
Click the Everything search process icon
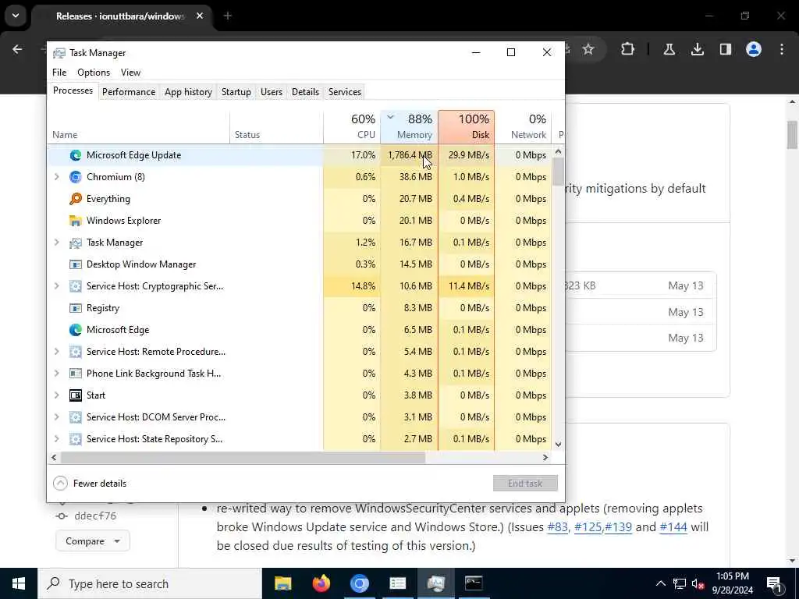[76, 199]
